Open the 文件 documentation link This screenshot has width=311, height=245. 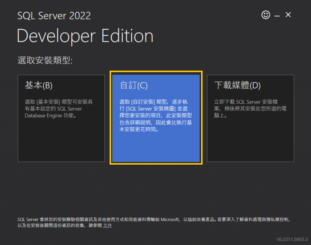point(108,225)
